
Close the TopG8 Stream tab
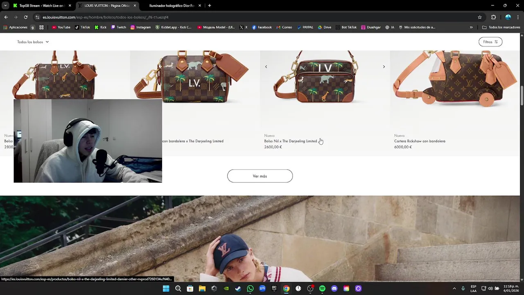[x=70, y=6]
